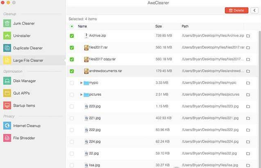
Task: Uncheck andrewdocuments.rar checkbox
Action: (72, 71)
